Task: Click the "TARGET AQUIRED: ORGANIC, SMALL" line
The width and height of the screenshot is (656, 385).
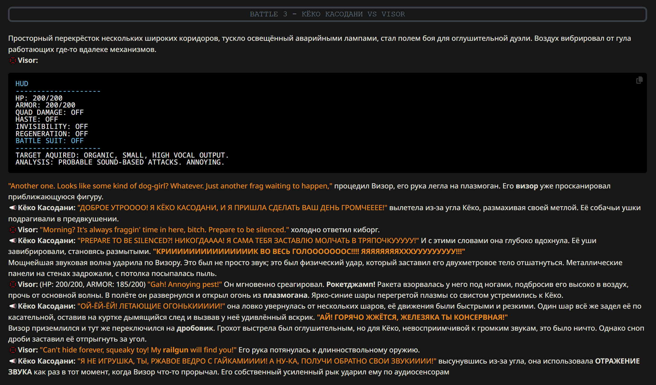Action: pyautogui.click(x=122, y=155)
